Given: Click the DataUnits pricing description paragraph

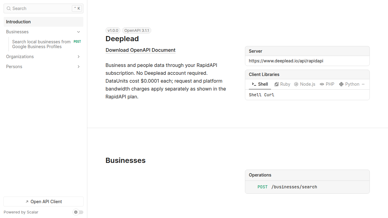Looking at the screenshot, I should [166, 81].
